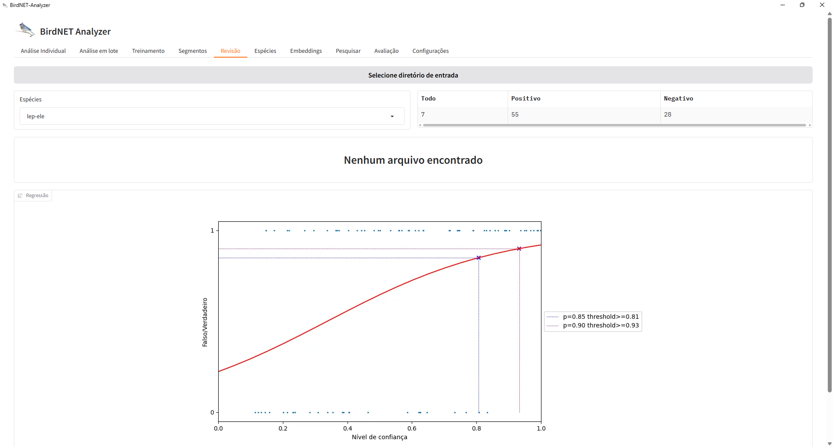Click the Nível de confiança axis label
Image resolution: width=833 pixels, height=447 pixels.
(380, 437)
